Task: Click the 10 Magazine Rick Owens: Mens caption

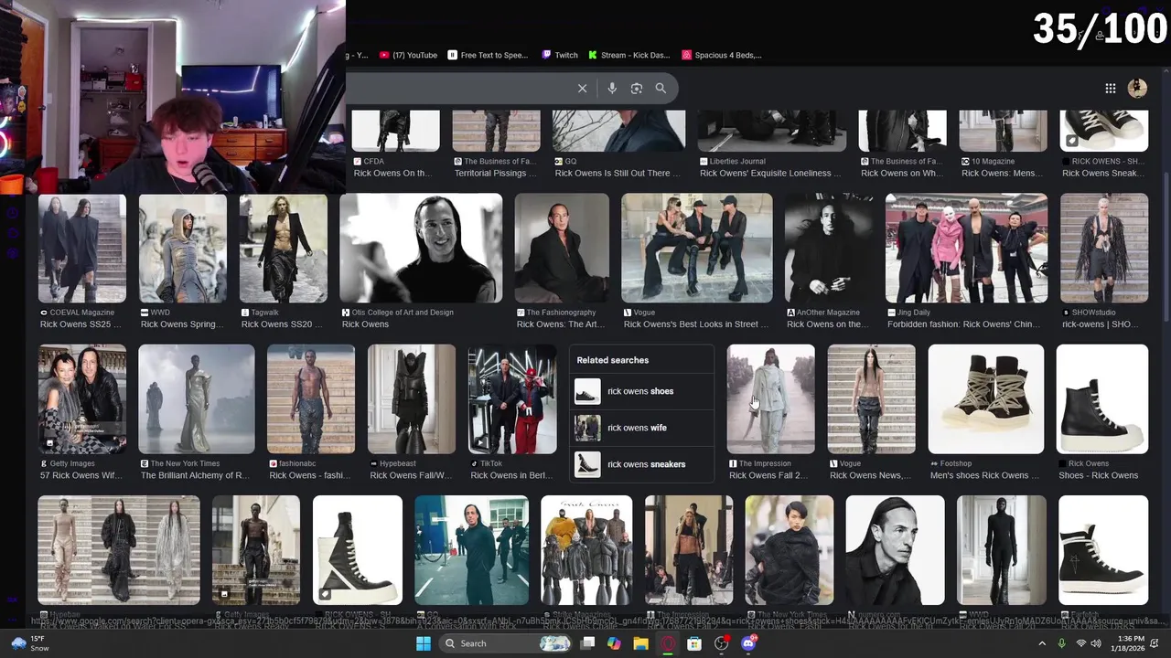Action: pos(1003,174)
